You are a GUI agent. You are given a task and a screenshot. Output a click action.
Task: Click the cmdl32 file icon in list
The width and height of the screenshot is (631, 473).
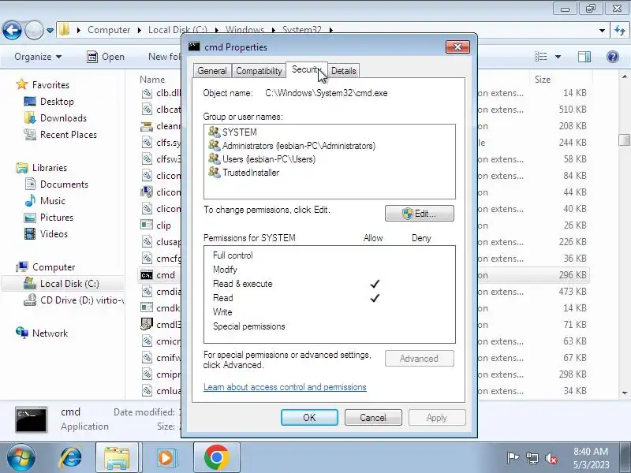(147, 325)
